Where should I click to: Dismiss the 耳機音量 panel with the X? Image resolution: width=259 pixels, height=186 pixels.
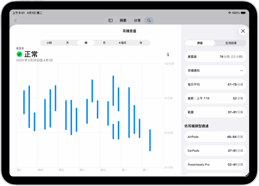(x=243, y=31)
